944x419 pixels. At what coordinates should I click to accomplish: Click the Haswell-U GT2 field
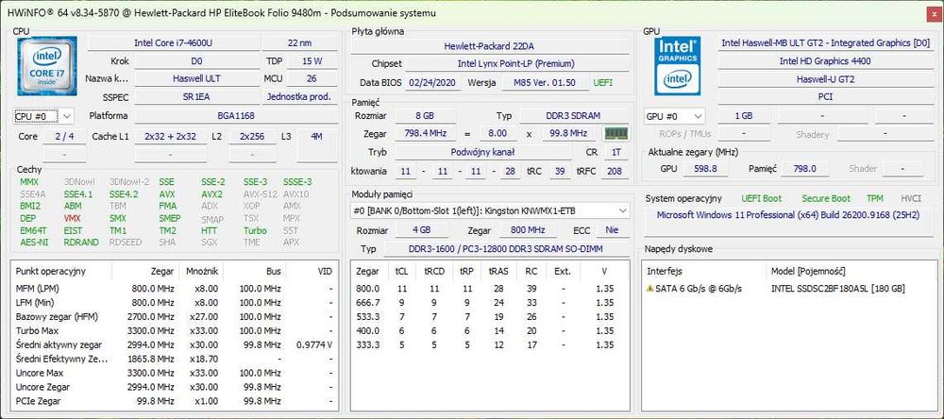(825, 79)
